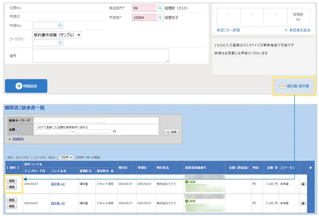Click download arrow icon for 3,000円 row
This screenshot has width=319, height=216.
(x=303, y=184)
